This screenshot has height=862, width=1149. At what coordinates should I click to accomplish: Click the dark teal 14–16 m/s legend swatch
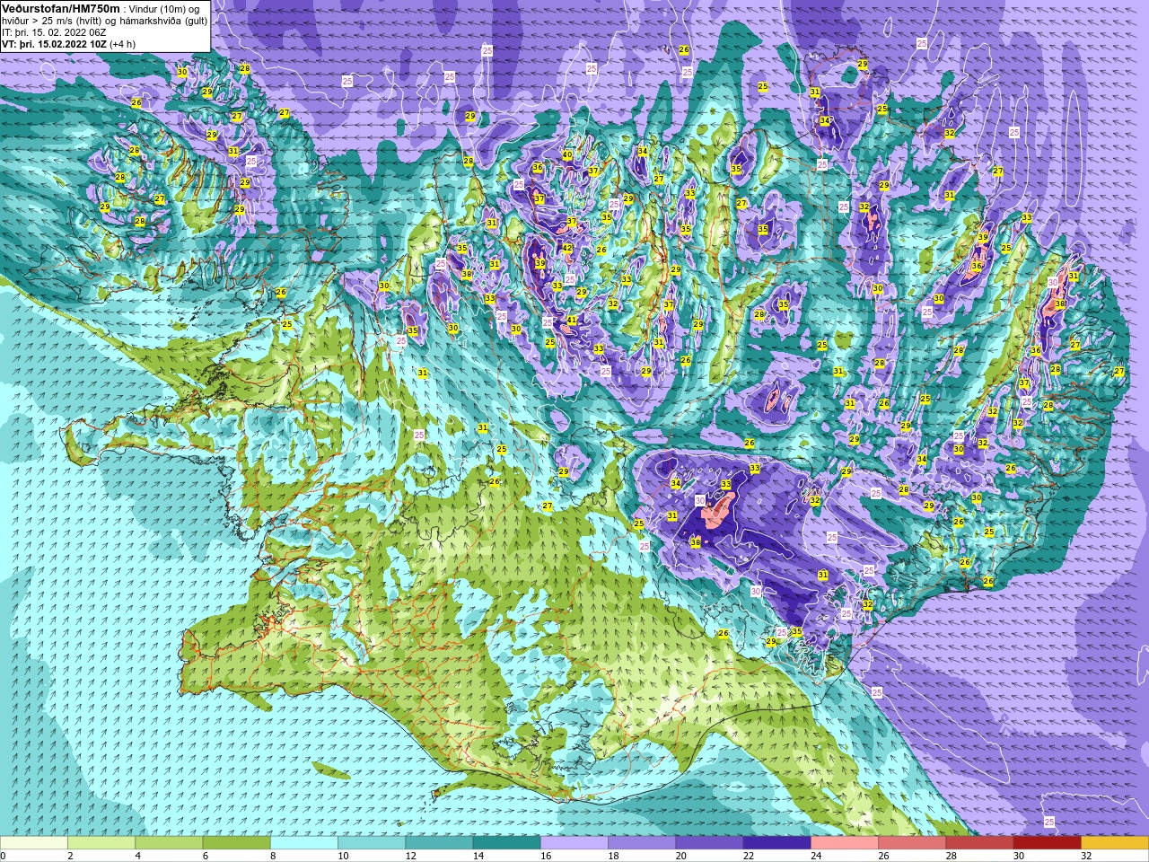506,843
